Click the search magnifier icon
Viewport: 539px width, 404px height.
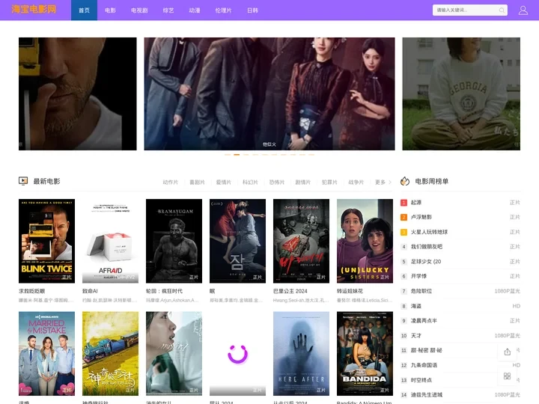502,10
